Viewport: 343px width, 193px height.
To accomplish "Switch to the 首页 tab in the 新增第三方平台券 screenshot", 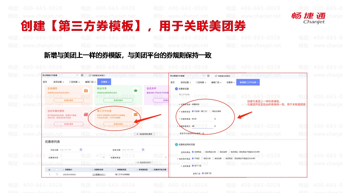I will [x=172, y=83].
